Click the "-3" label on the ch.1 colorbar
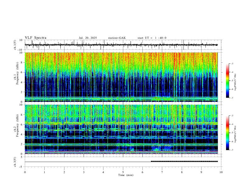The height and width of the screenshot is (193, 249). point(232,63)
